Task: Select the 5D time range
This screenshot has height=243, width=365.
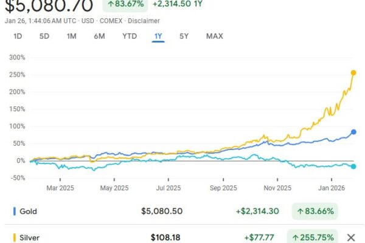Action: pos(44,36)
